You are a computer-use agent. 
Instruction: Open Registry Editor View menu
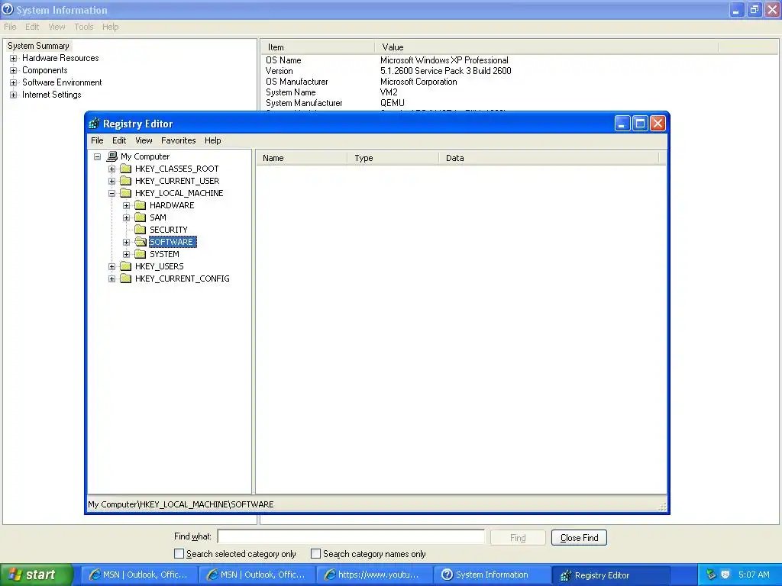click(144, 140)
